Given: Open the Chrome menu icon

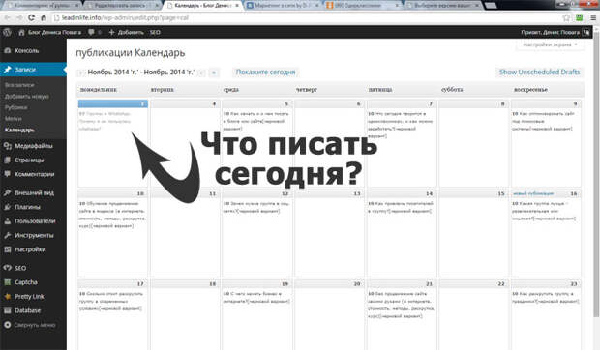Looking at the screenshot, I should (592, 17).
